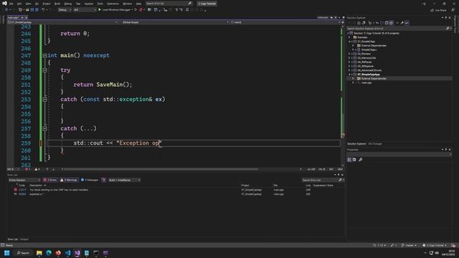Viewport: 459px width, 258px height.
Task: Open the main() member dropdown
Action: (x=285, y=22)
